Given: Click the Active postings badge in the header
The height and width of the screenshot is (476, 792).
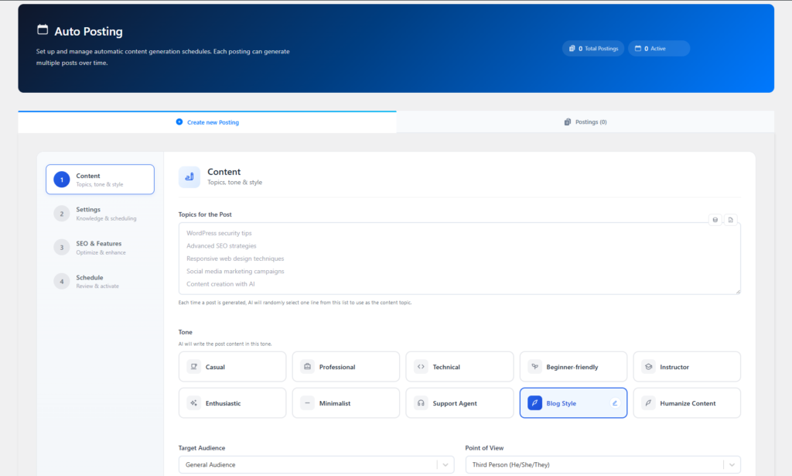Looking at the screenshot, I should coord(658,48).
